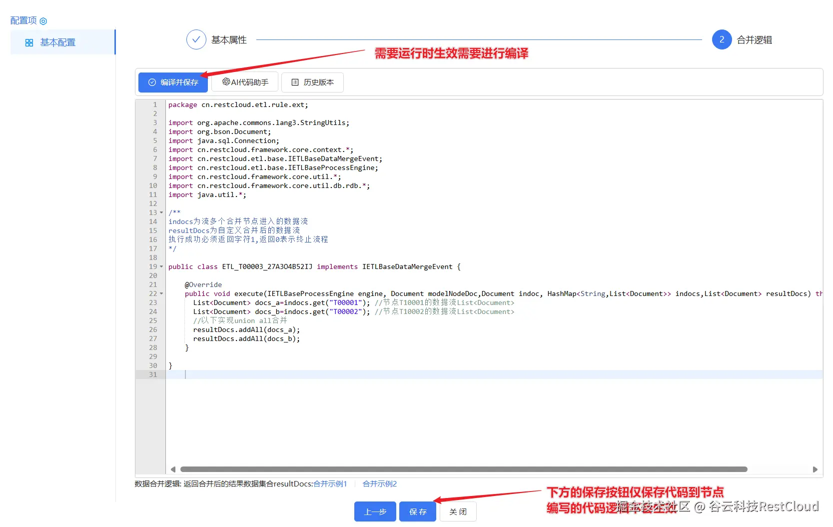Click the @Override annotation line

click(203, 284)
